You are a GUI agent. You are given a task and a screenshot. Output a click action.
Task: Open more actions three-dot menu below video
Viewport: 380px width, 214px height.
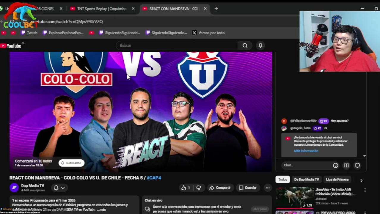click(268, 188)
